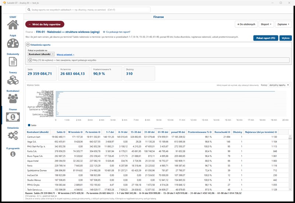This screenshot has width=295, height=203.
Task: Click the Dłużnicy 310 summary card
Action: click(139, 73)
